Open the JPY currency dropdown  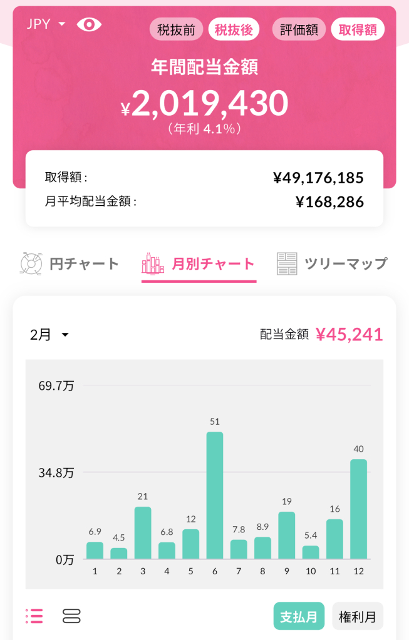pyautogui.click(x=46, y=24)
